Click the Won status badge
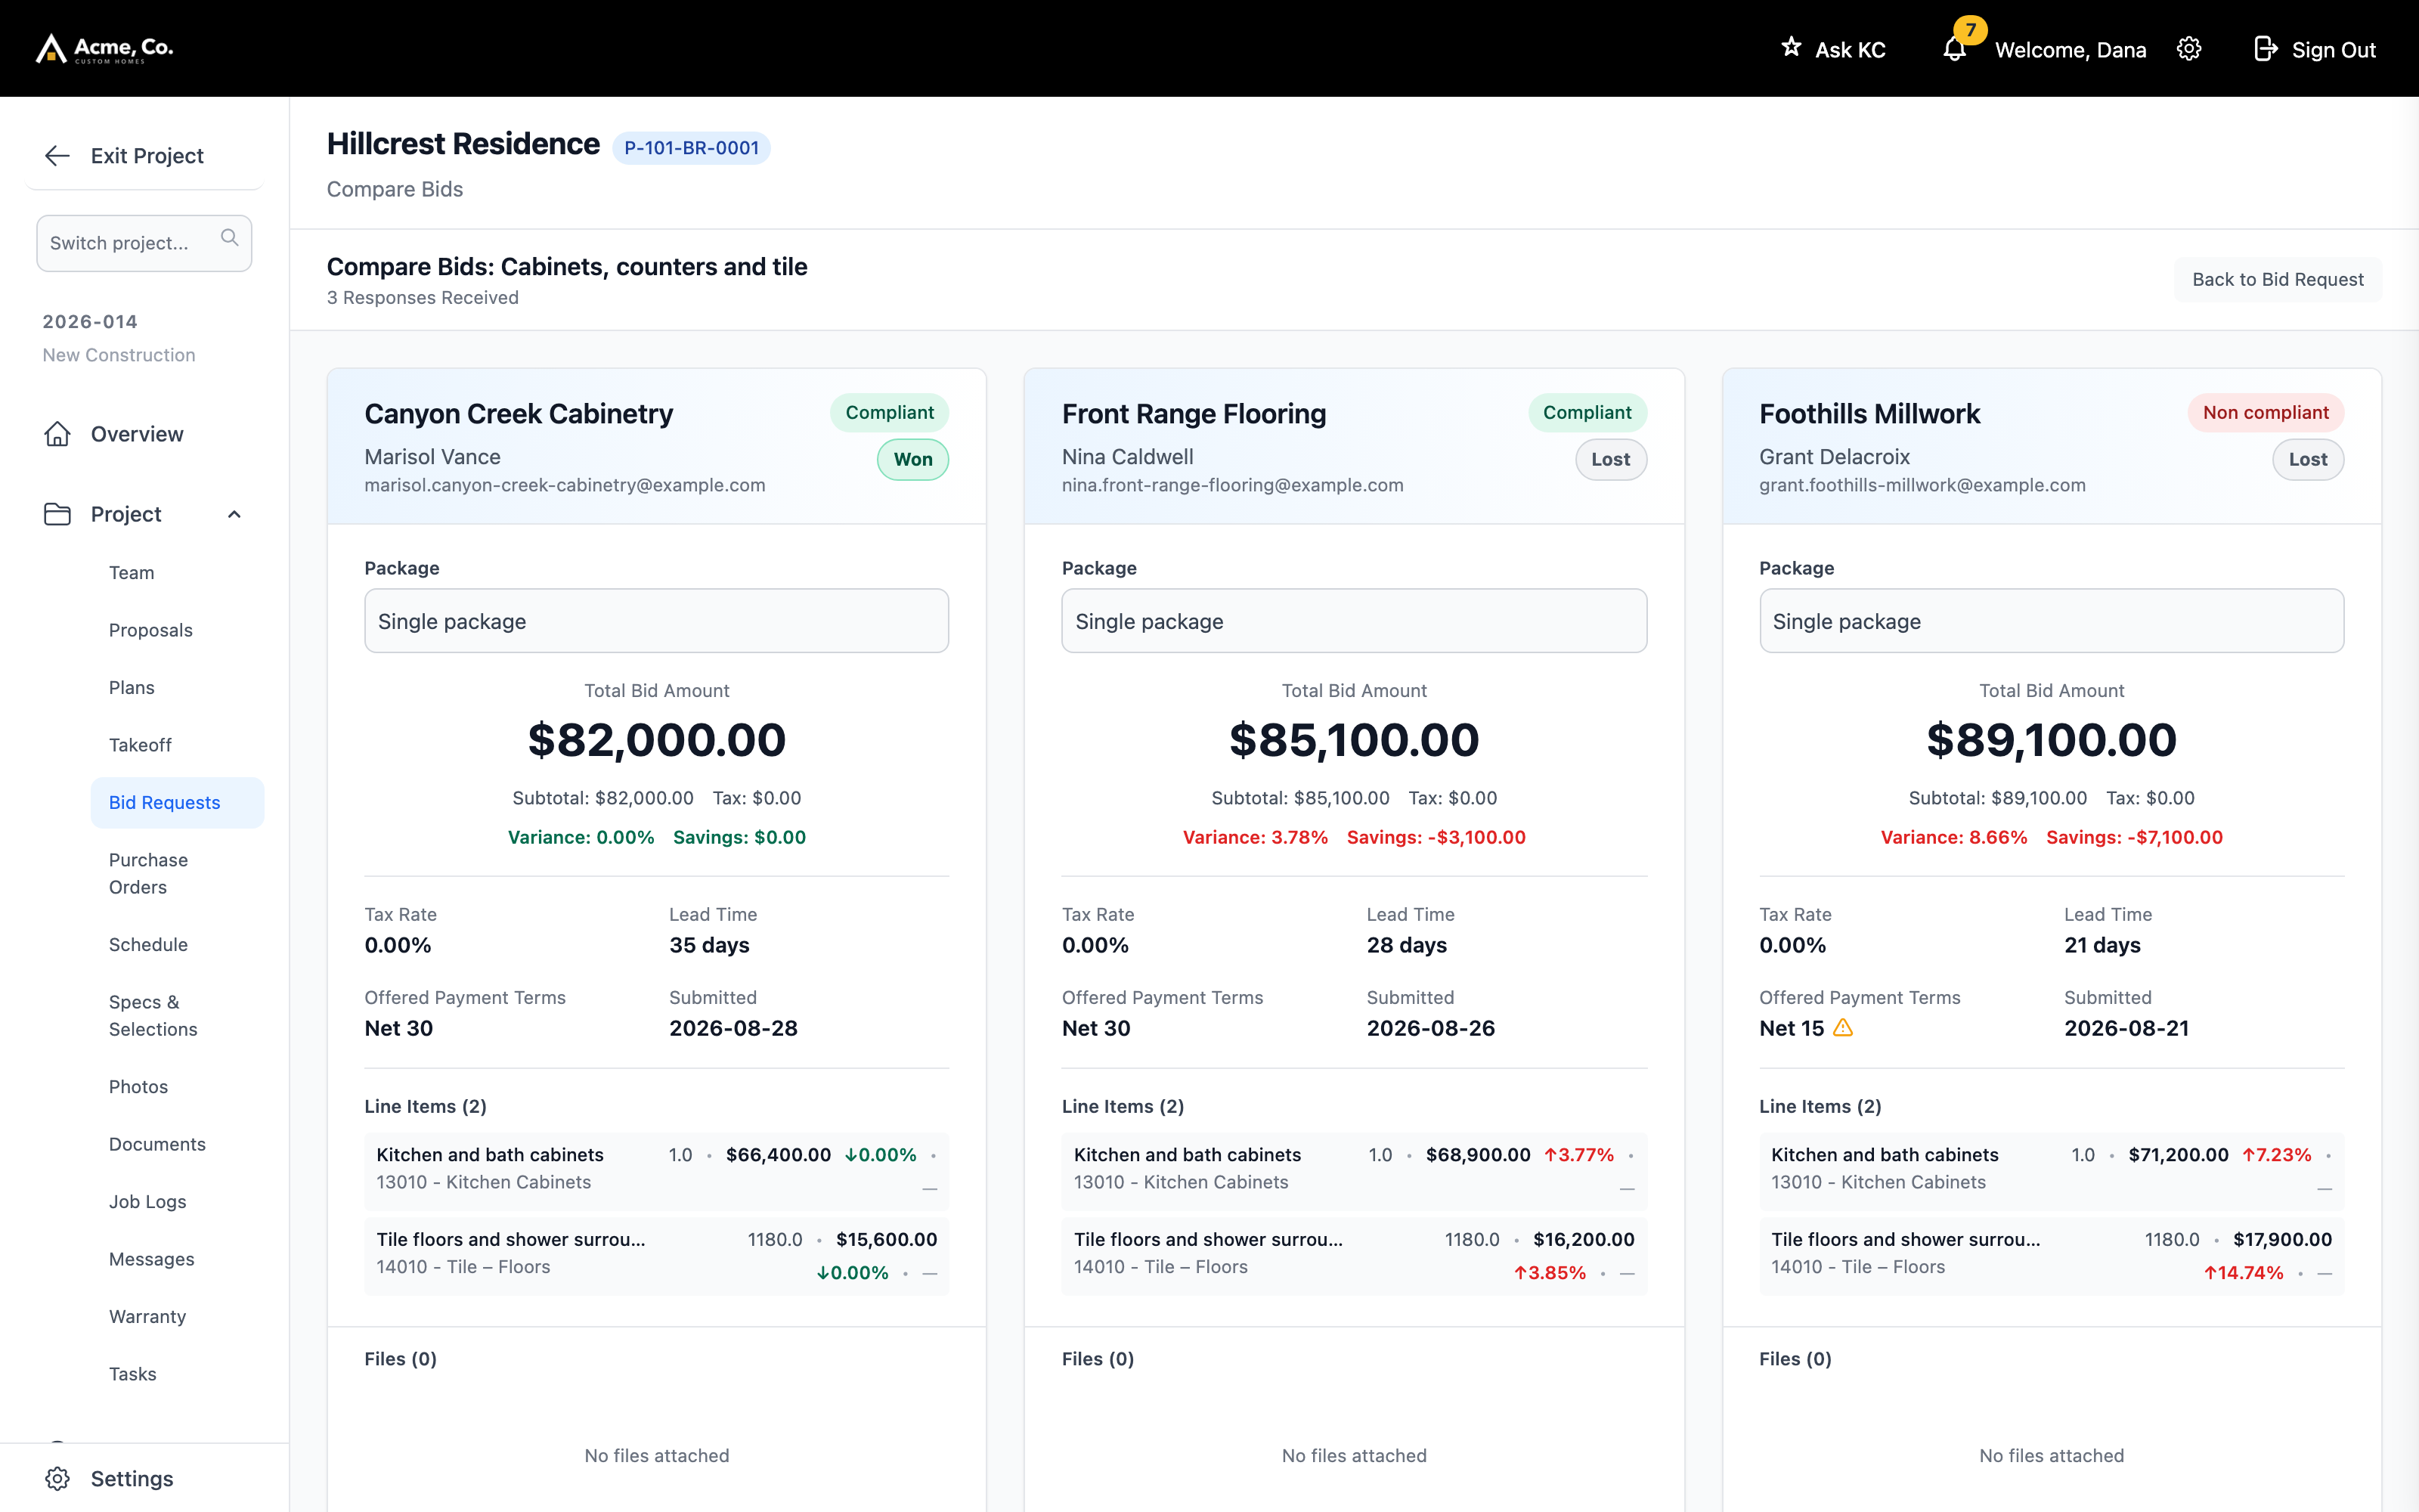Viewport: 2419px width, 1512px height. coord(912,459)
